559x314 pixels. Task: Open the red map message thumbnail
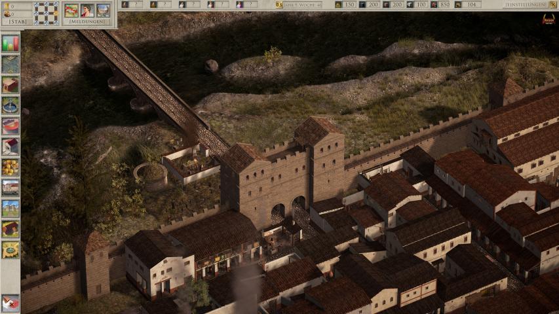pos(71,10)
